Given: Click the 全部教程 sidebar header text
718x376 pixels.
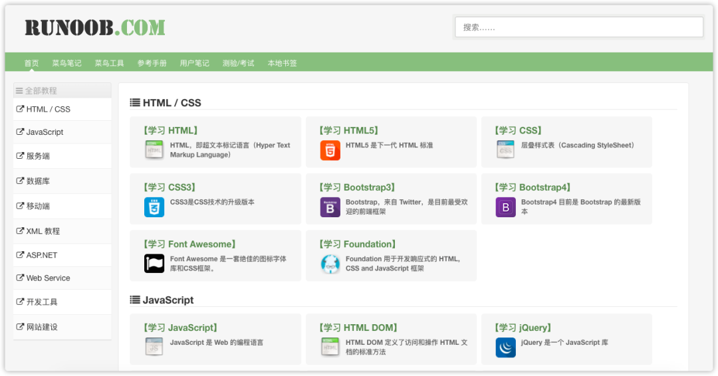Looking at the screenshot, I should [x=41, y=90].
